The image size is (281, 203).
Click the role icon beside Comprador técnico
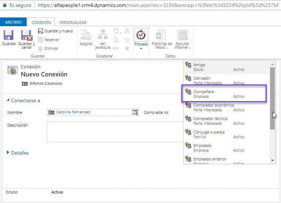(188, 119)
